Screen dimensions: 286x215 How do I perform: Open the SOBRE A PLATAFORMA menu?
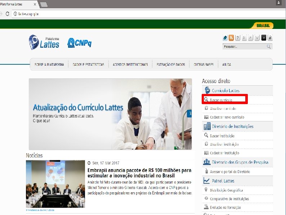pos(49,64)
